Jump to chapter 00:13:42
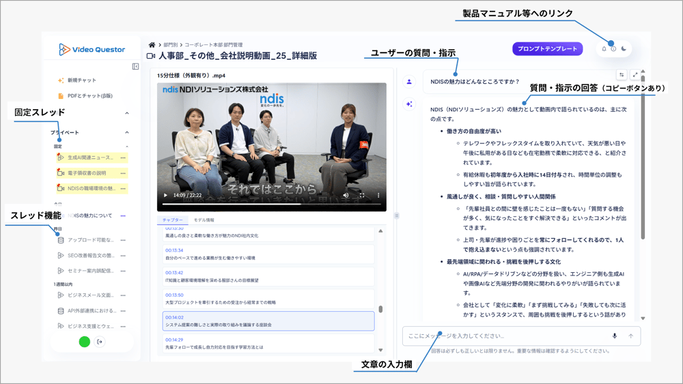 pos(268,277)
